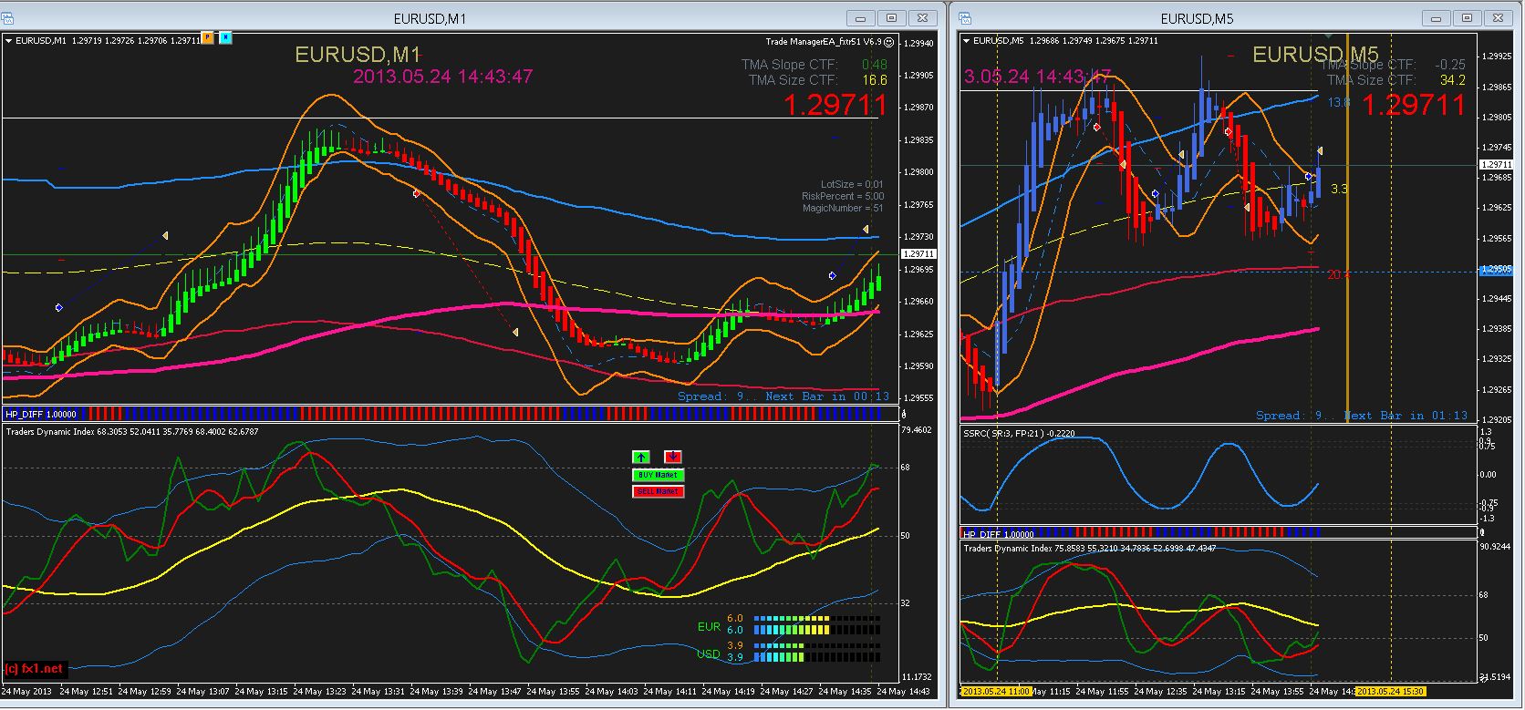Close the EURUSD,M5 chart window
The height and width of the screenshot is (710, 1525).
click(x=1498, y=18)
